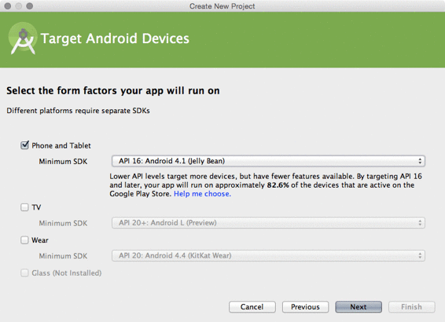The image size is (445, 322).
Task: Click the disabled Finish button
Action: (x=411, y=307)
